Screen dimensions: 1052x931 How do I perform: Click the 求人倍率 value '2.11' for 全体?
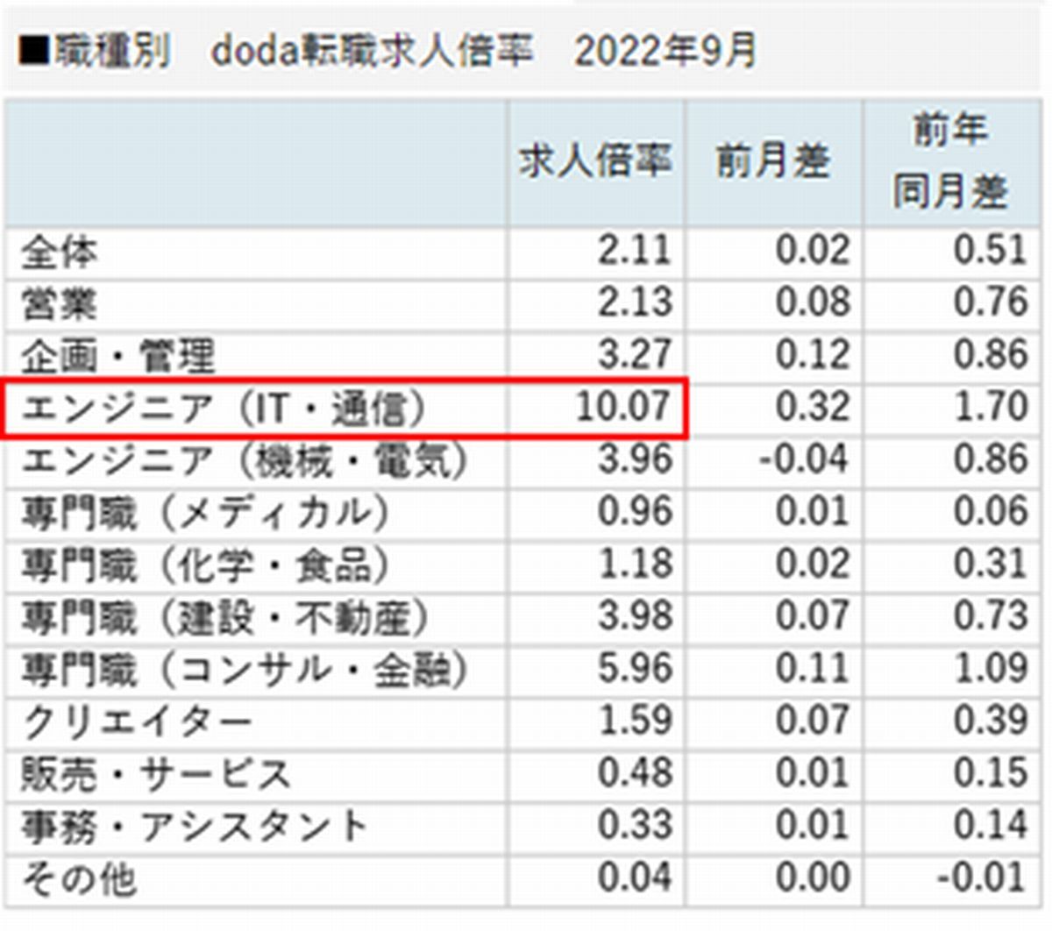636,251
